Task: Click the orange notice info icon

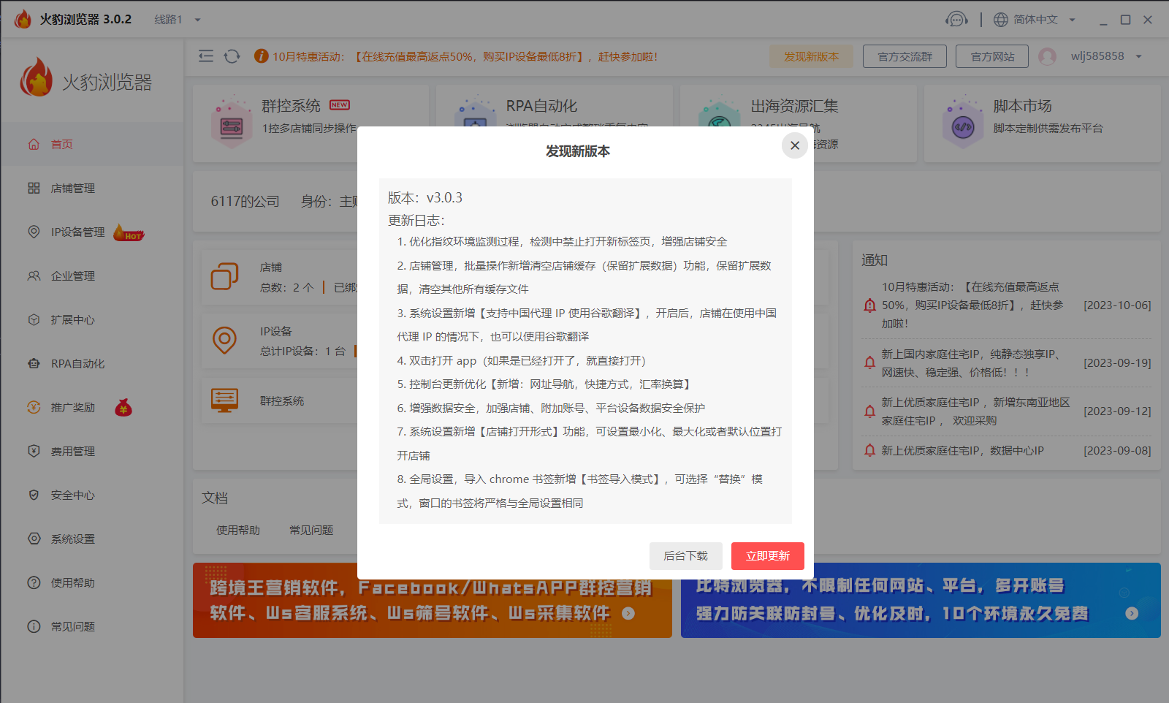Action: 261,56
